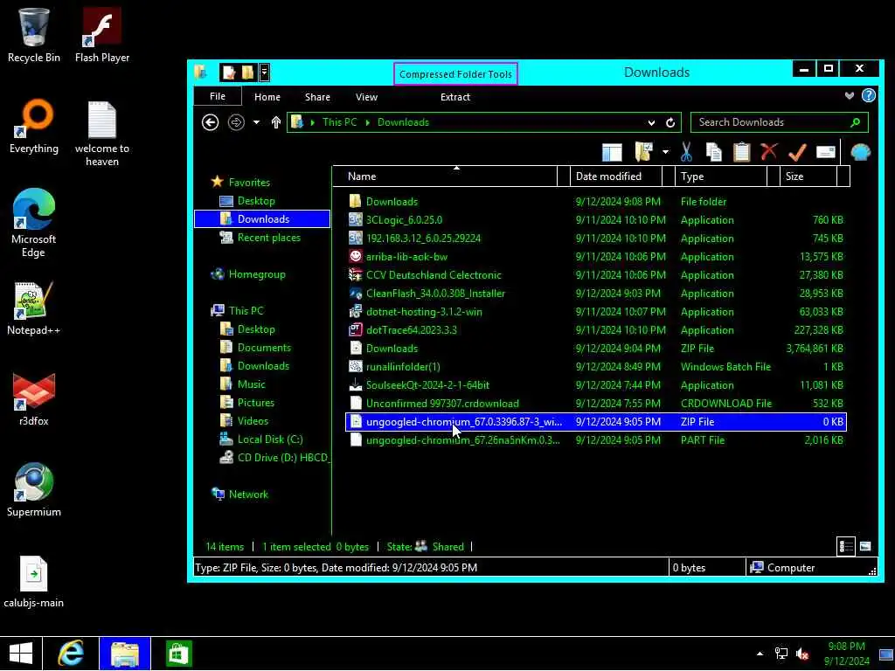Open the Home ribbon tab
This screenshot has width=895, height=671.
267,97
